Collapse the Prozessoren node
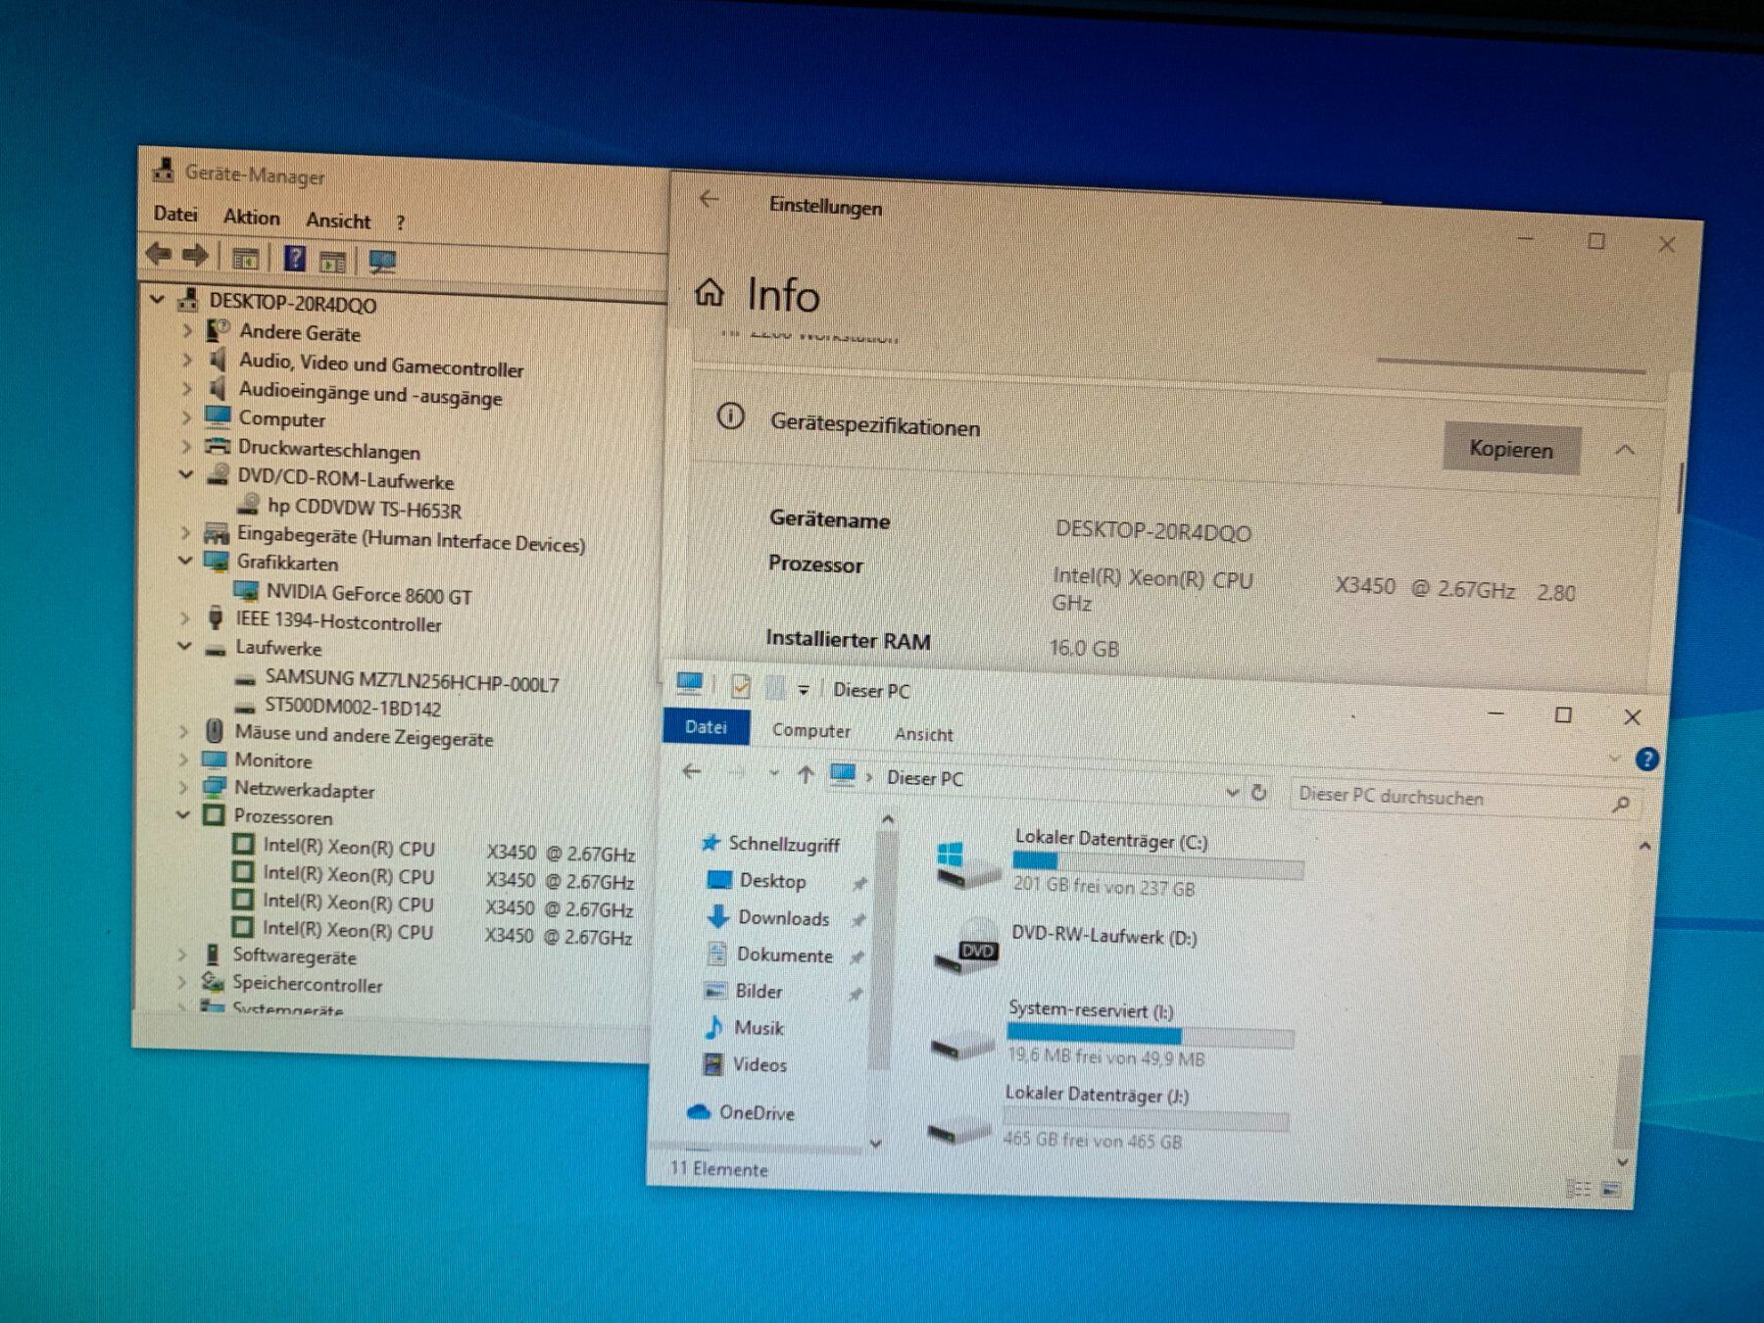The width and height of the screenshot is (1764, 1323). coord(183,814)
